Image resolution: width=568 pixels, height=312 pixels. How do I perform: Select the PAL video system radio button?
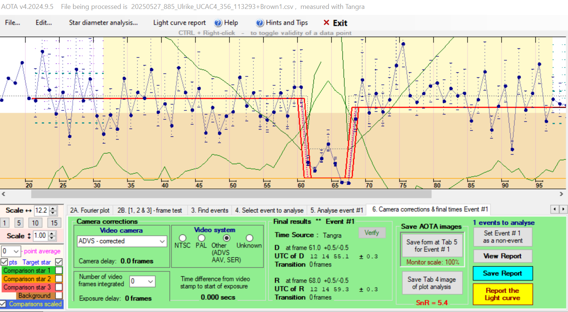[x=201, y=238]
